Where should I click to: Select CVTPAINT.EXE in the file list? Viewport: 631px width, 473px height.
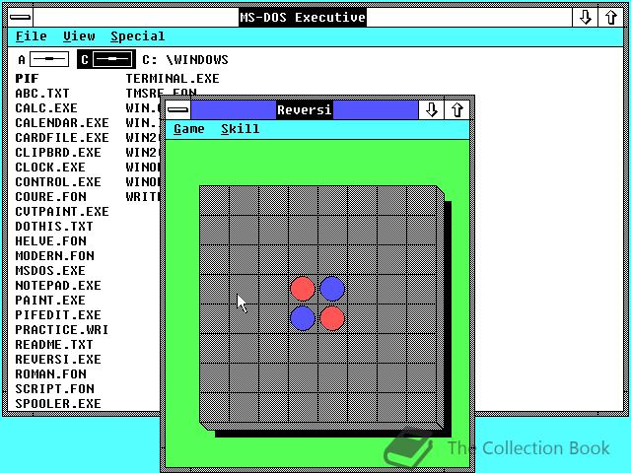click(x=62, y=212)
